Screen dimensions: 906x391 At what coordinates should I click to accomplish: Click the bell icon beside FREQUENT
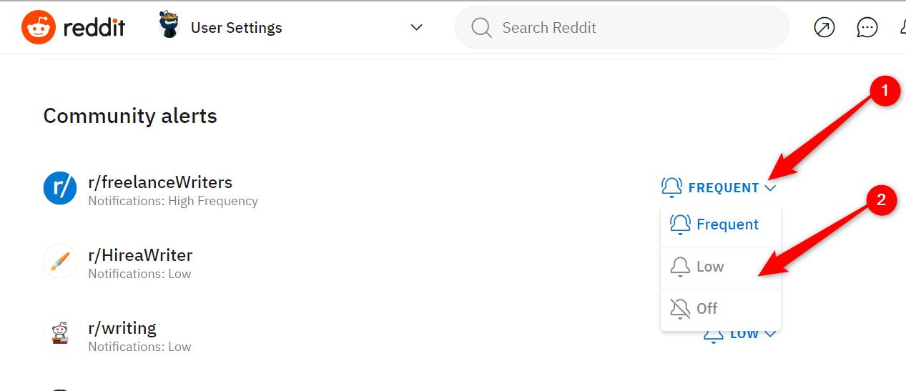coord(671,187)
